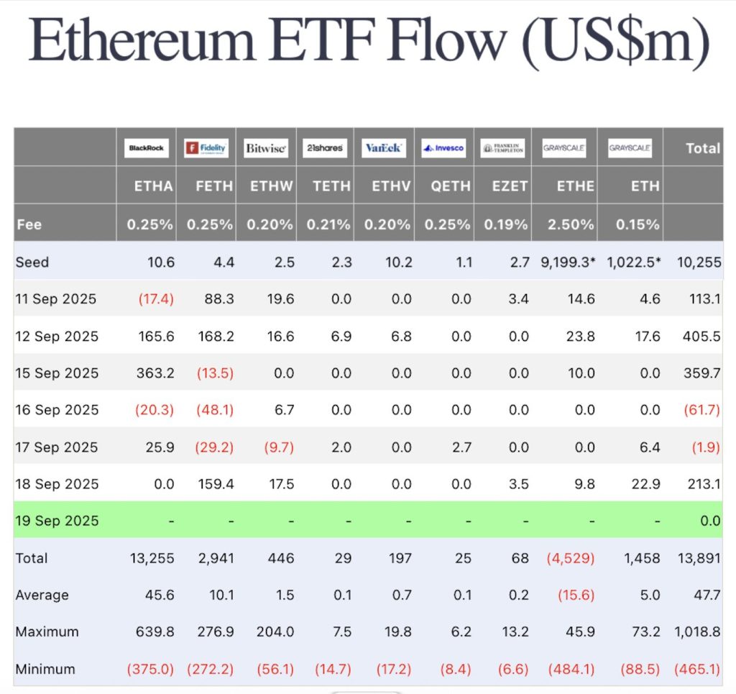Select the Bitwise logo
Viewport: 736px width, 694px height.
[265, 148]
